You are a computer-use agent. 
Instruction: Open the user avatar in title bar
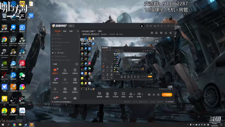tap(142, 26)
